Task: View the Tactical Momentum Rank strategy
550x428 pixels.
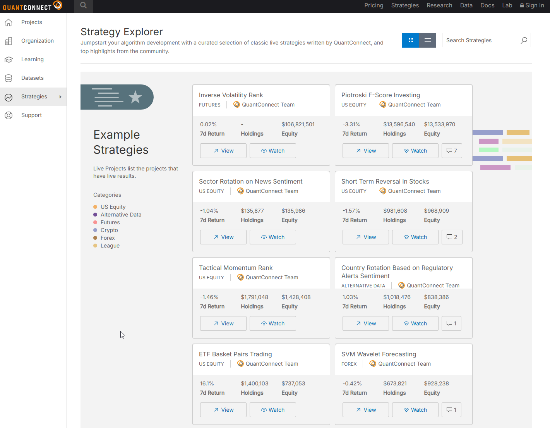Action: click(223, 323)
